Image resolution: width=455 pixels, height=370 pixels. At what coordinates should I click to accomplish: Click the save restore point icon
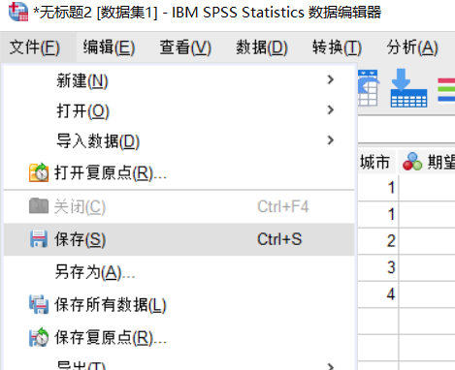39,337
